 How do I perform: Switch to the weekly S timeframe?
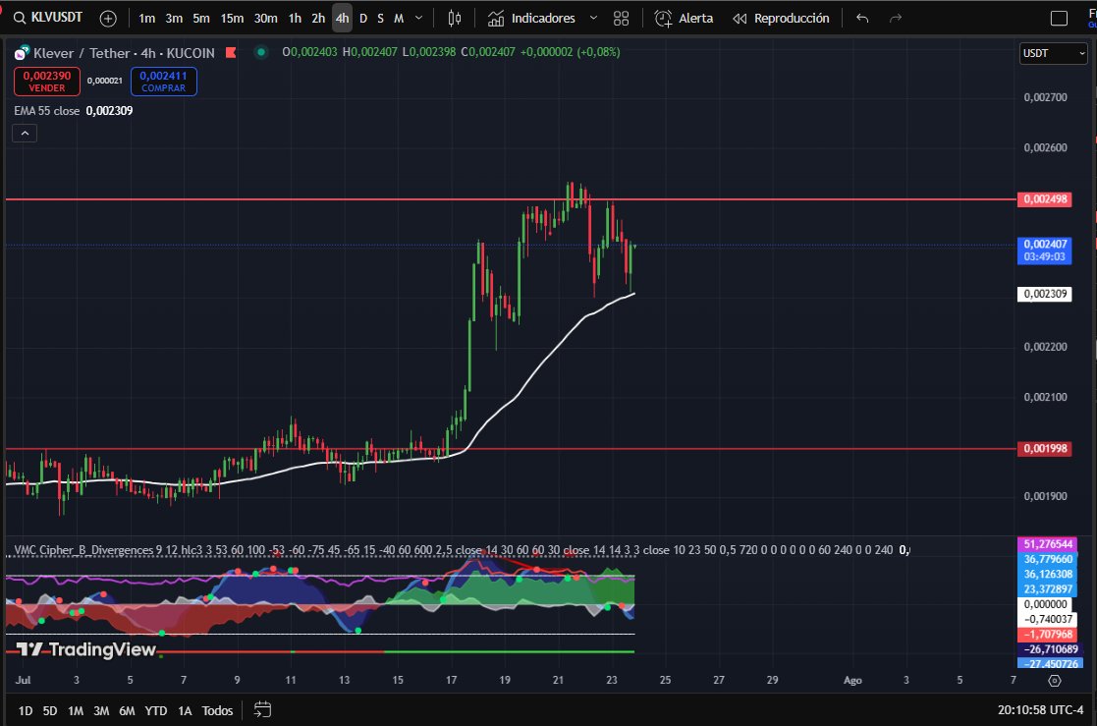click(381, 19)
